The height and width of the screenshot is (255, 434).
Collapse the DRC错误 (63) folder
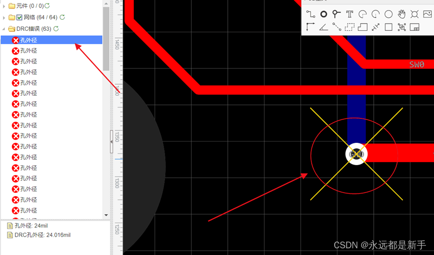[4, 29]
